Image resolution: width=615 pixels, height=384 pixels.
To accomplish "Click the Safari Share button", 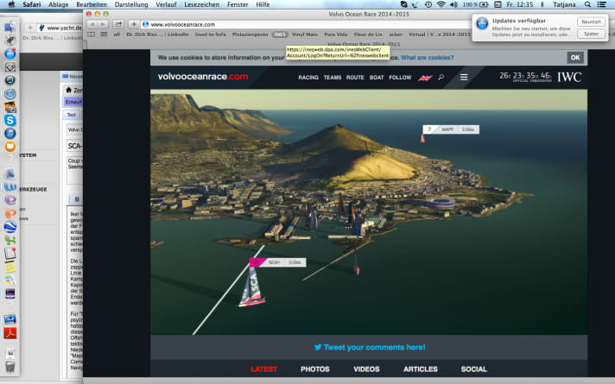I will (118, 24).
